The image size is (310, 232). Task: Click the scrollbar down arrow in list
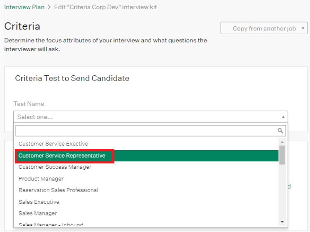point(283,222)
